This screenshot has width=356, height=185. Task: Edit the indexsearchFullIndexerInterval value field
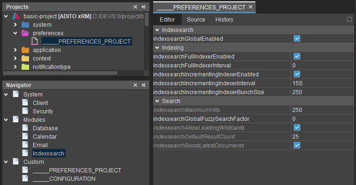click(x=322, y=66)
